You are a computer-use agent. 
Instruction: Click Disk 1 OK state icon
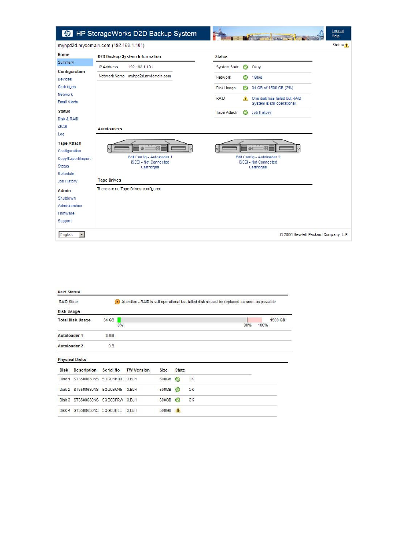pos(178,379)
